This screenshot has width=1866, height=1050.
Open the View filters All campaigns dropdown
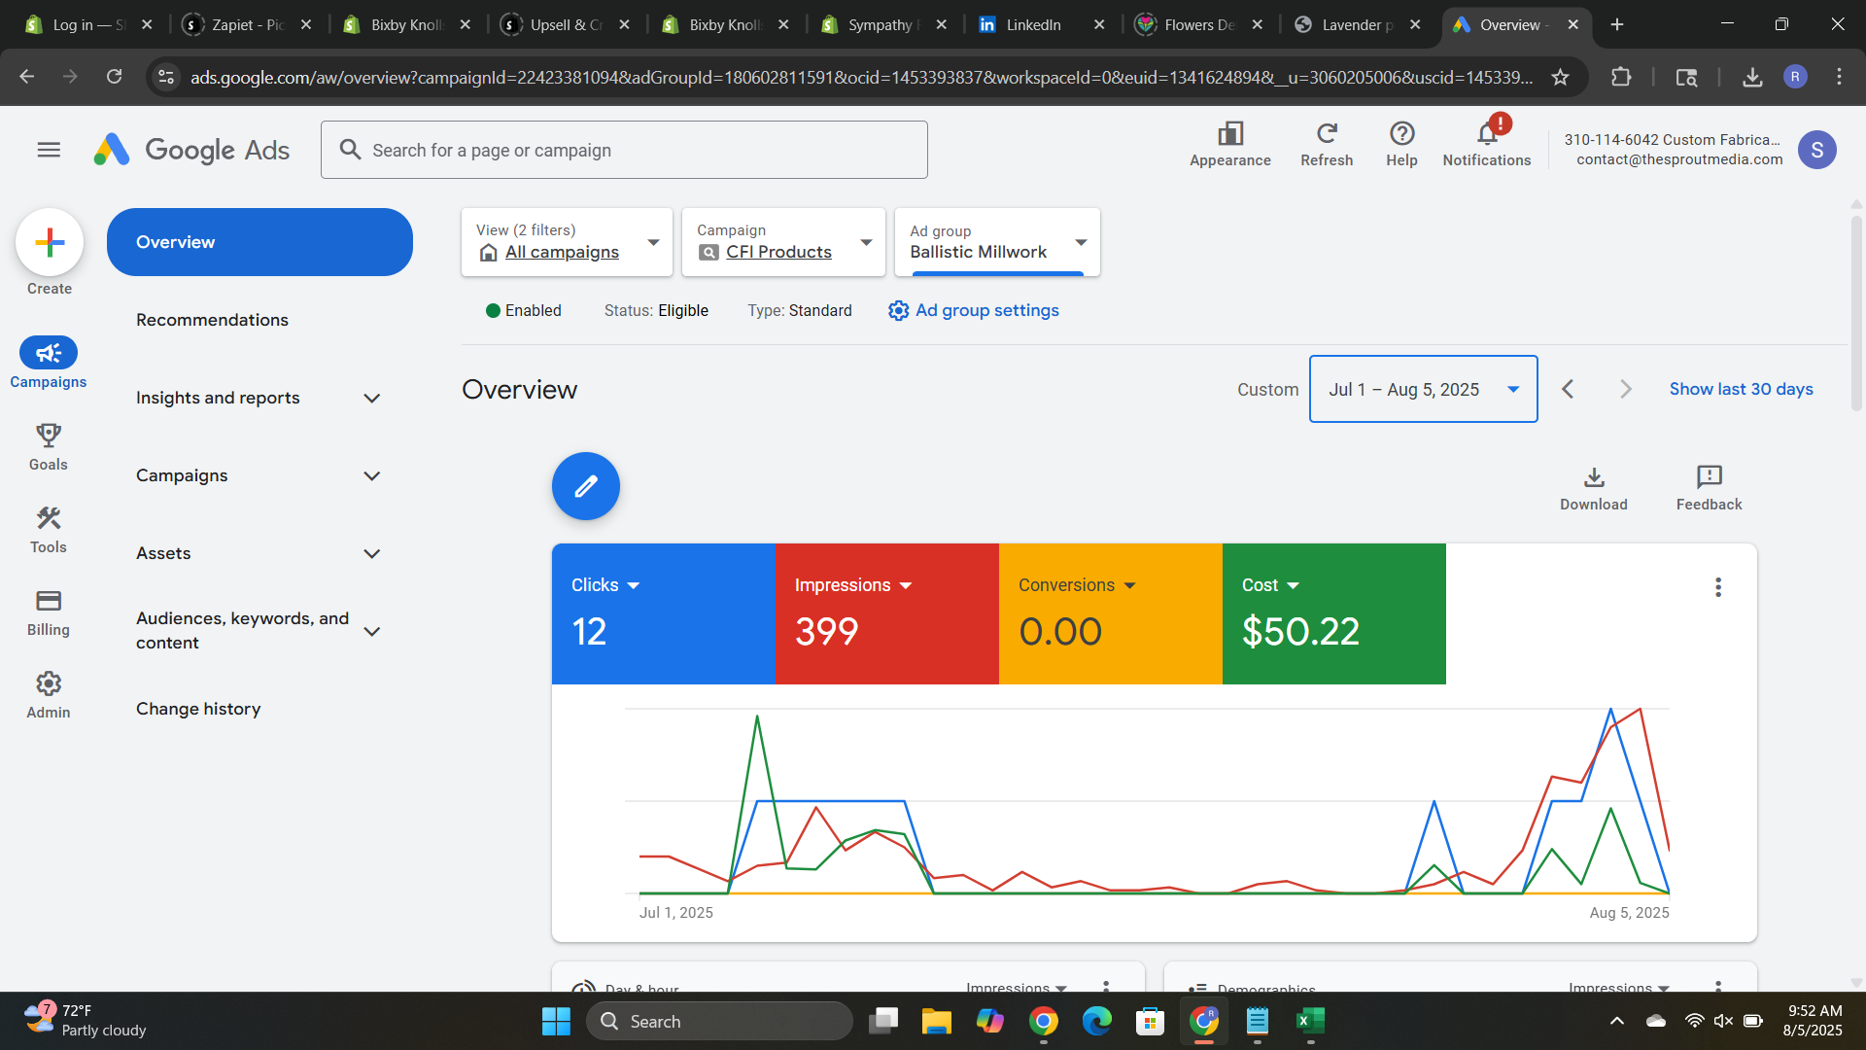point(567,242)
